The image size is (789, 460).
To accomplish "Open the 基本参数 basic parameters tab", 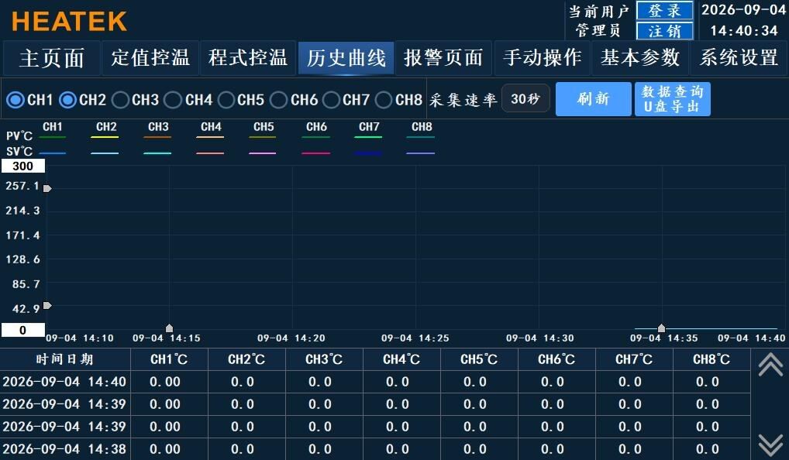I will 640,58.
